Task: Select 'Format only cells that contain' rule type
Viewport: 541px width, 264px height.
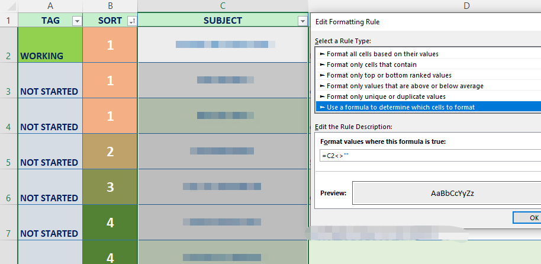Action: click(x=372, y=65)
